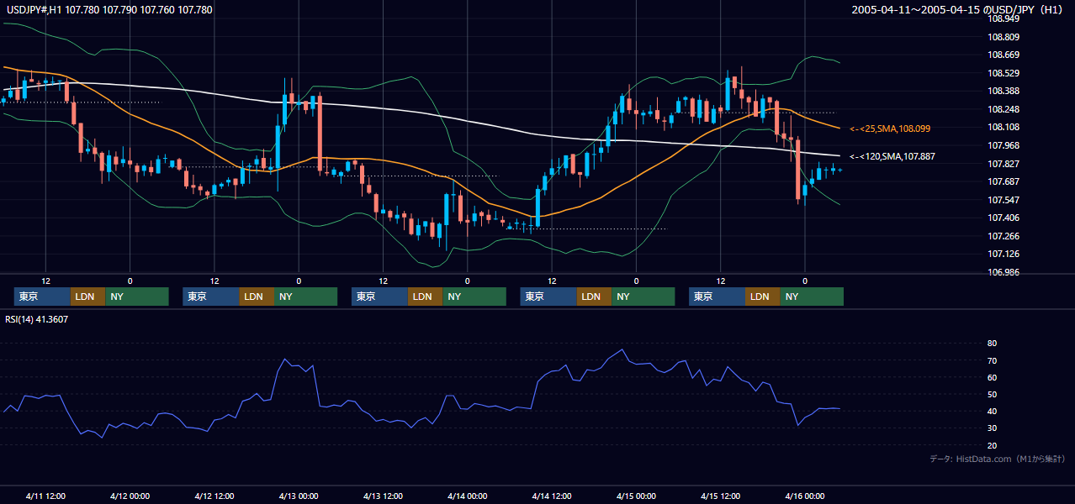The image size is (1075, 504).
Task: Click the USDJPY#,H1 chart title text
Action: [x=109, y=10]
